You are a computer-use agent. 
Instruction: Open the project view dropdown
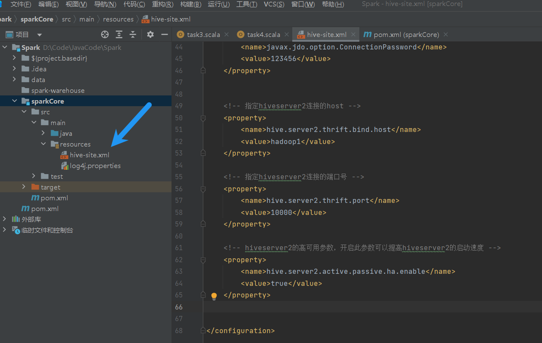click(40, 34)
